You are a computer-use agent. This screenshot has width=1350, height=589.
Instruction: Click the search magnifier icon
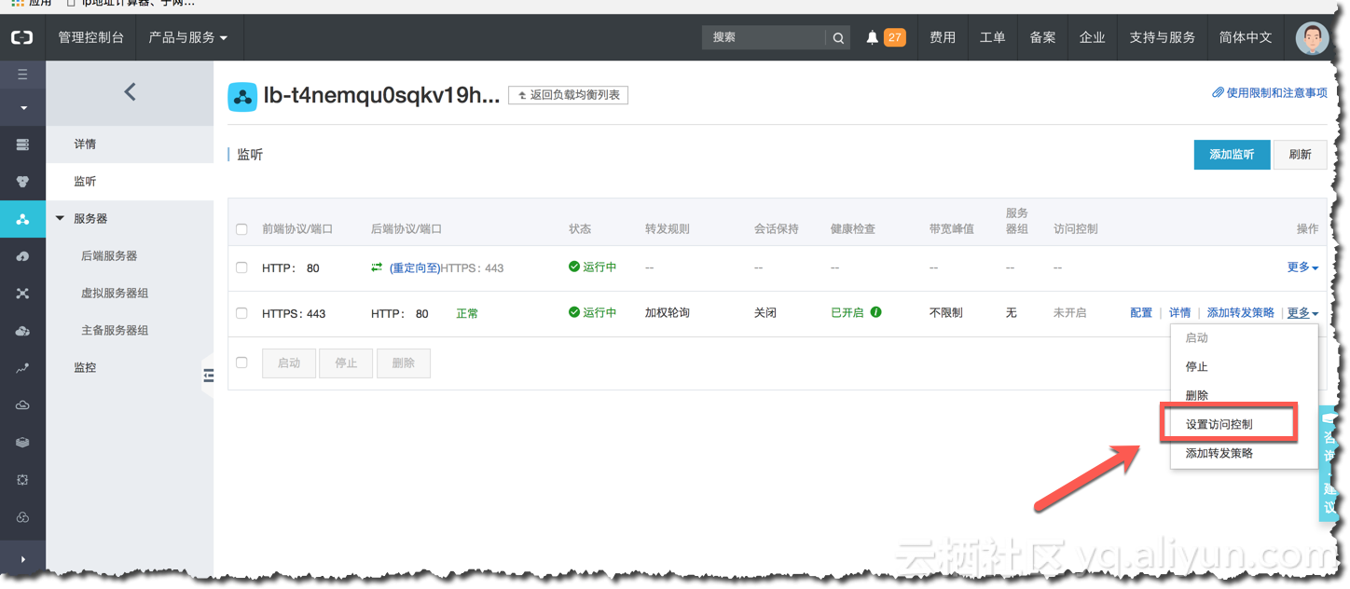click(838, 38)
